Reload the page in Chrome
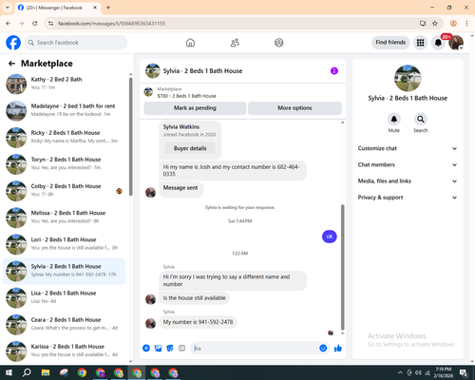The image size is (475, 380). tap(35, 24)
